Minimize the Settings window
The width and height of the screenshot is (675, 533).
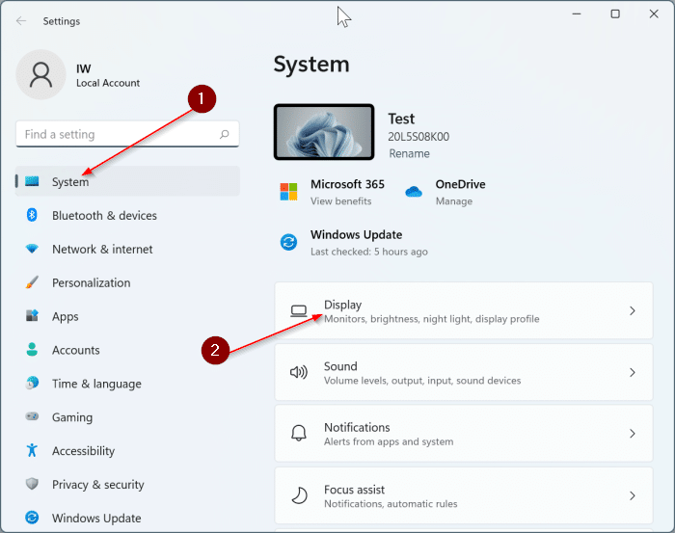[577, 14]
